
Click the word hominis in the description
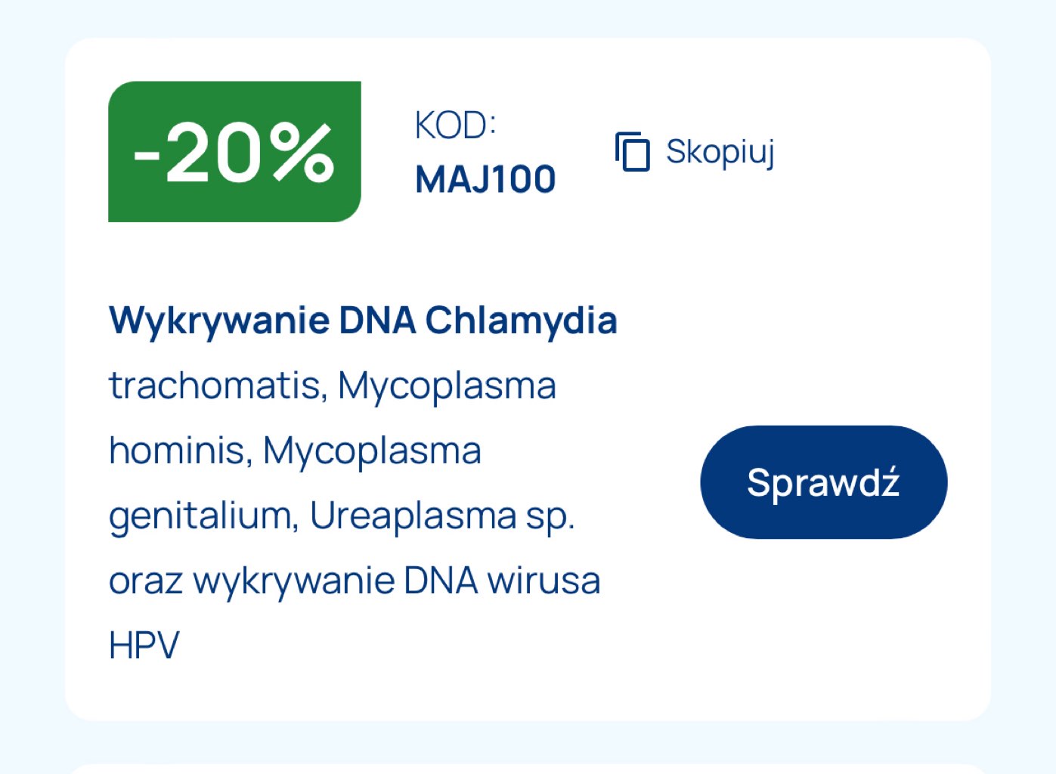point(180,450)
